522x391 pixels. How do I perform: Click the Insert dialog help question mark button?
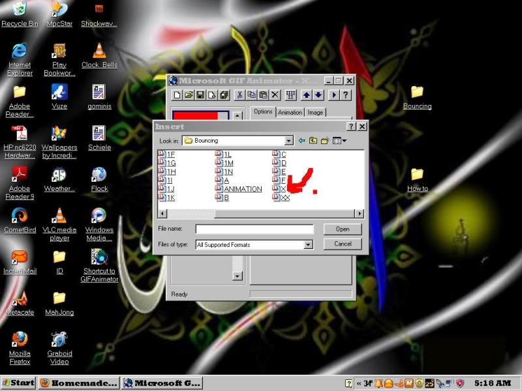click(x=351, y=126)
